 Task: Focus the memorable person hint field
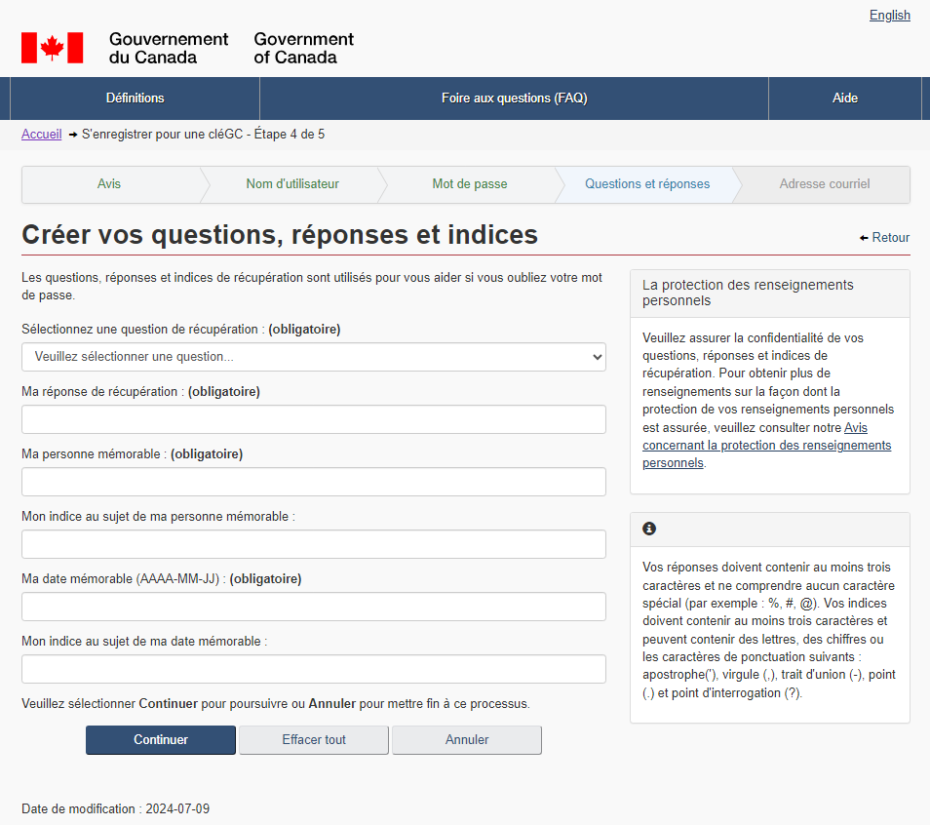click(313, 544)
